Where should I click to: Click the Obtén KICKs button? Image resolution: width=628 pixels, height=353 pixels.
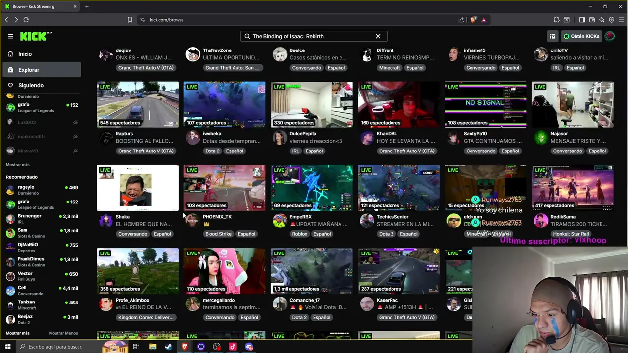pyautogui.click(x=581, y=36)
